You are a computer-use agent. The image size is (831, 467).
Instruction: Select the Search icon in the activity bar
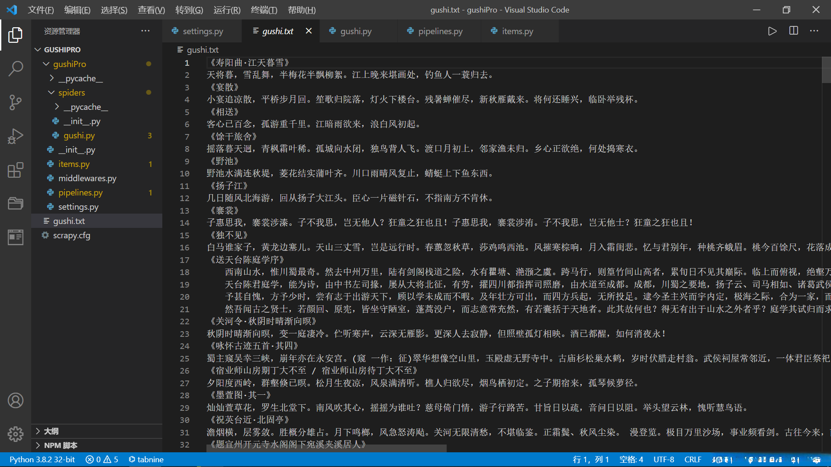[15, 68]
